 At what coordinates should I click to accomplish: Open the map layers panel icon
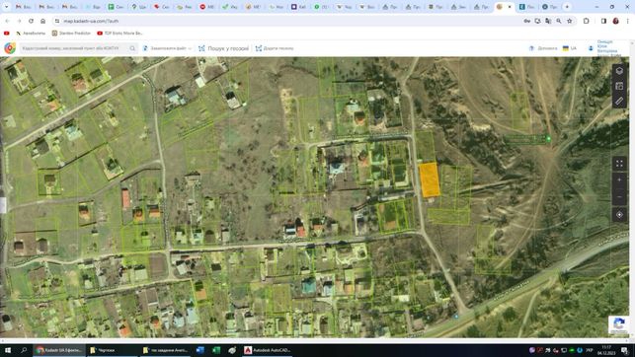tap(619, 71)
